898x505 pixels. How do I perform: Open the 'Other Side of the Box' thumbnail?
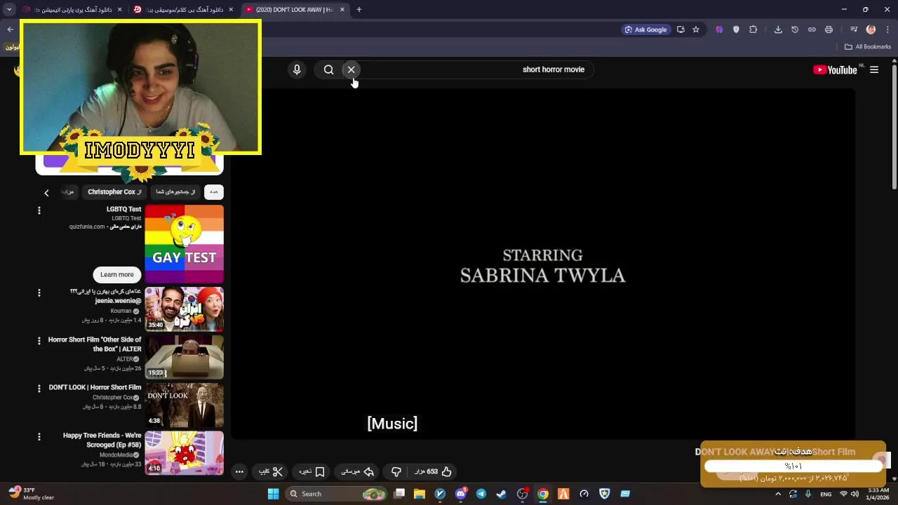pyautogui.click(x=184, y=357)
